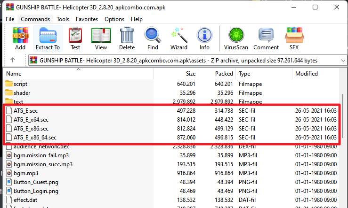This screenshot has width=348, height=208.
Task: Select ATG_E_x64.sec file name
Action: [x=31, y=120]
